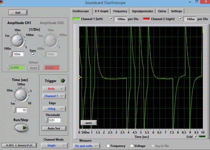Click the CH2 amplitude stepper arrows

[44, 54]
